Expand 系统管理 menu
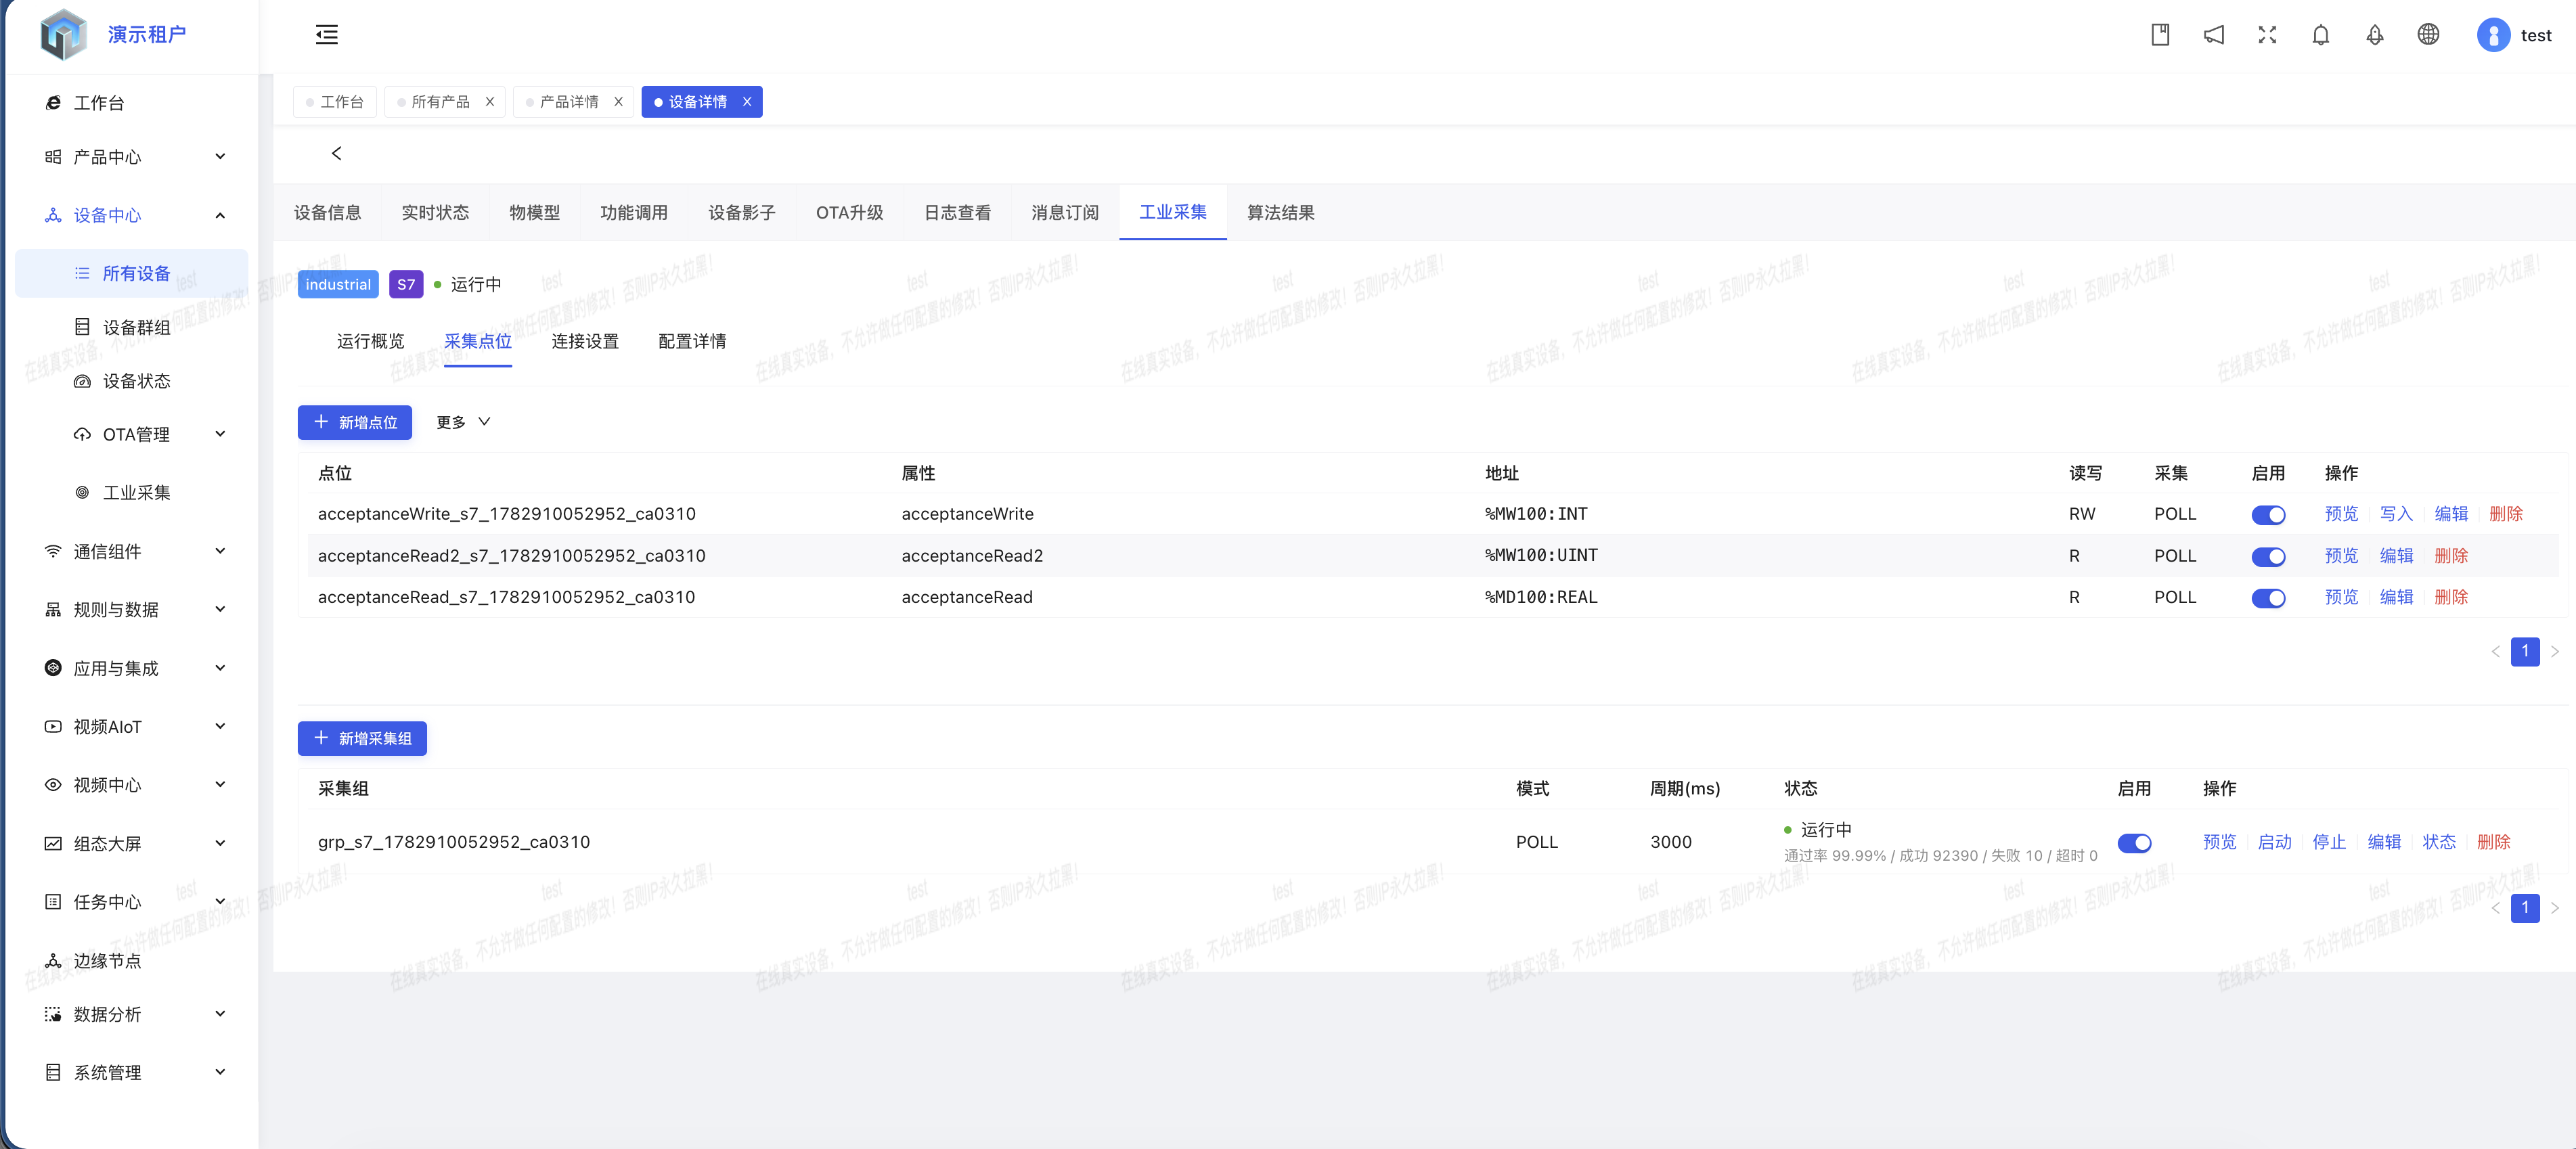Viewport: 2576px width, 1149px height. pyautogui.click(x=220, y=1072)
